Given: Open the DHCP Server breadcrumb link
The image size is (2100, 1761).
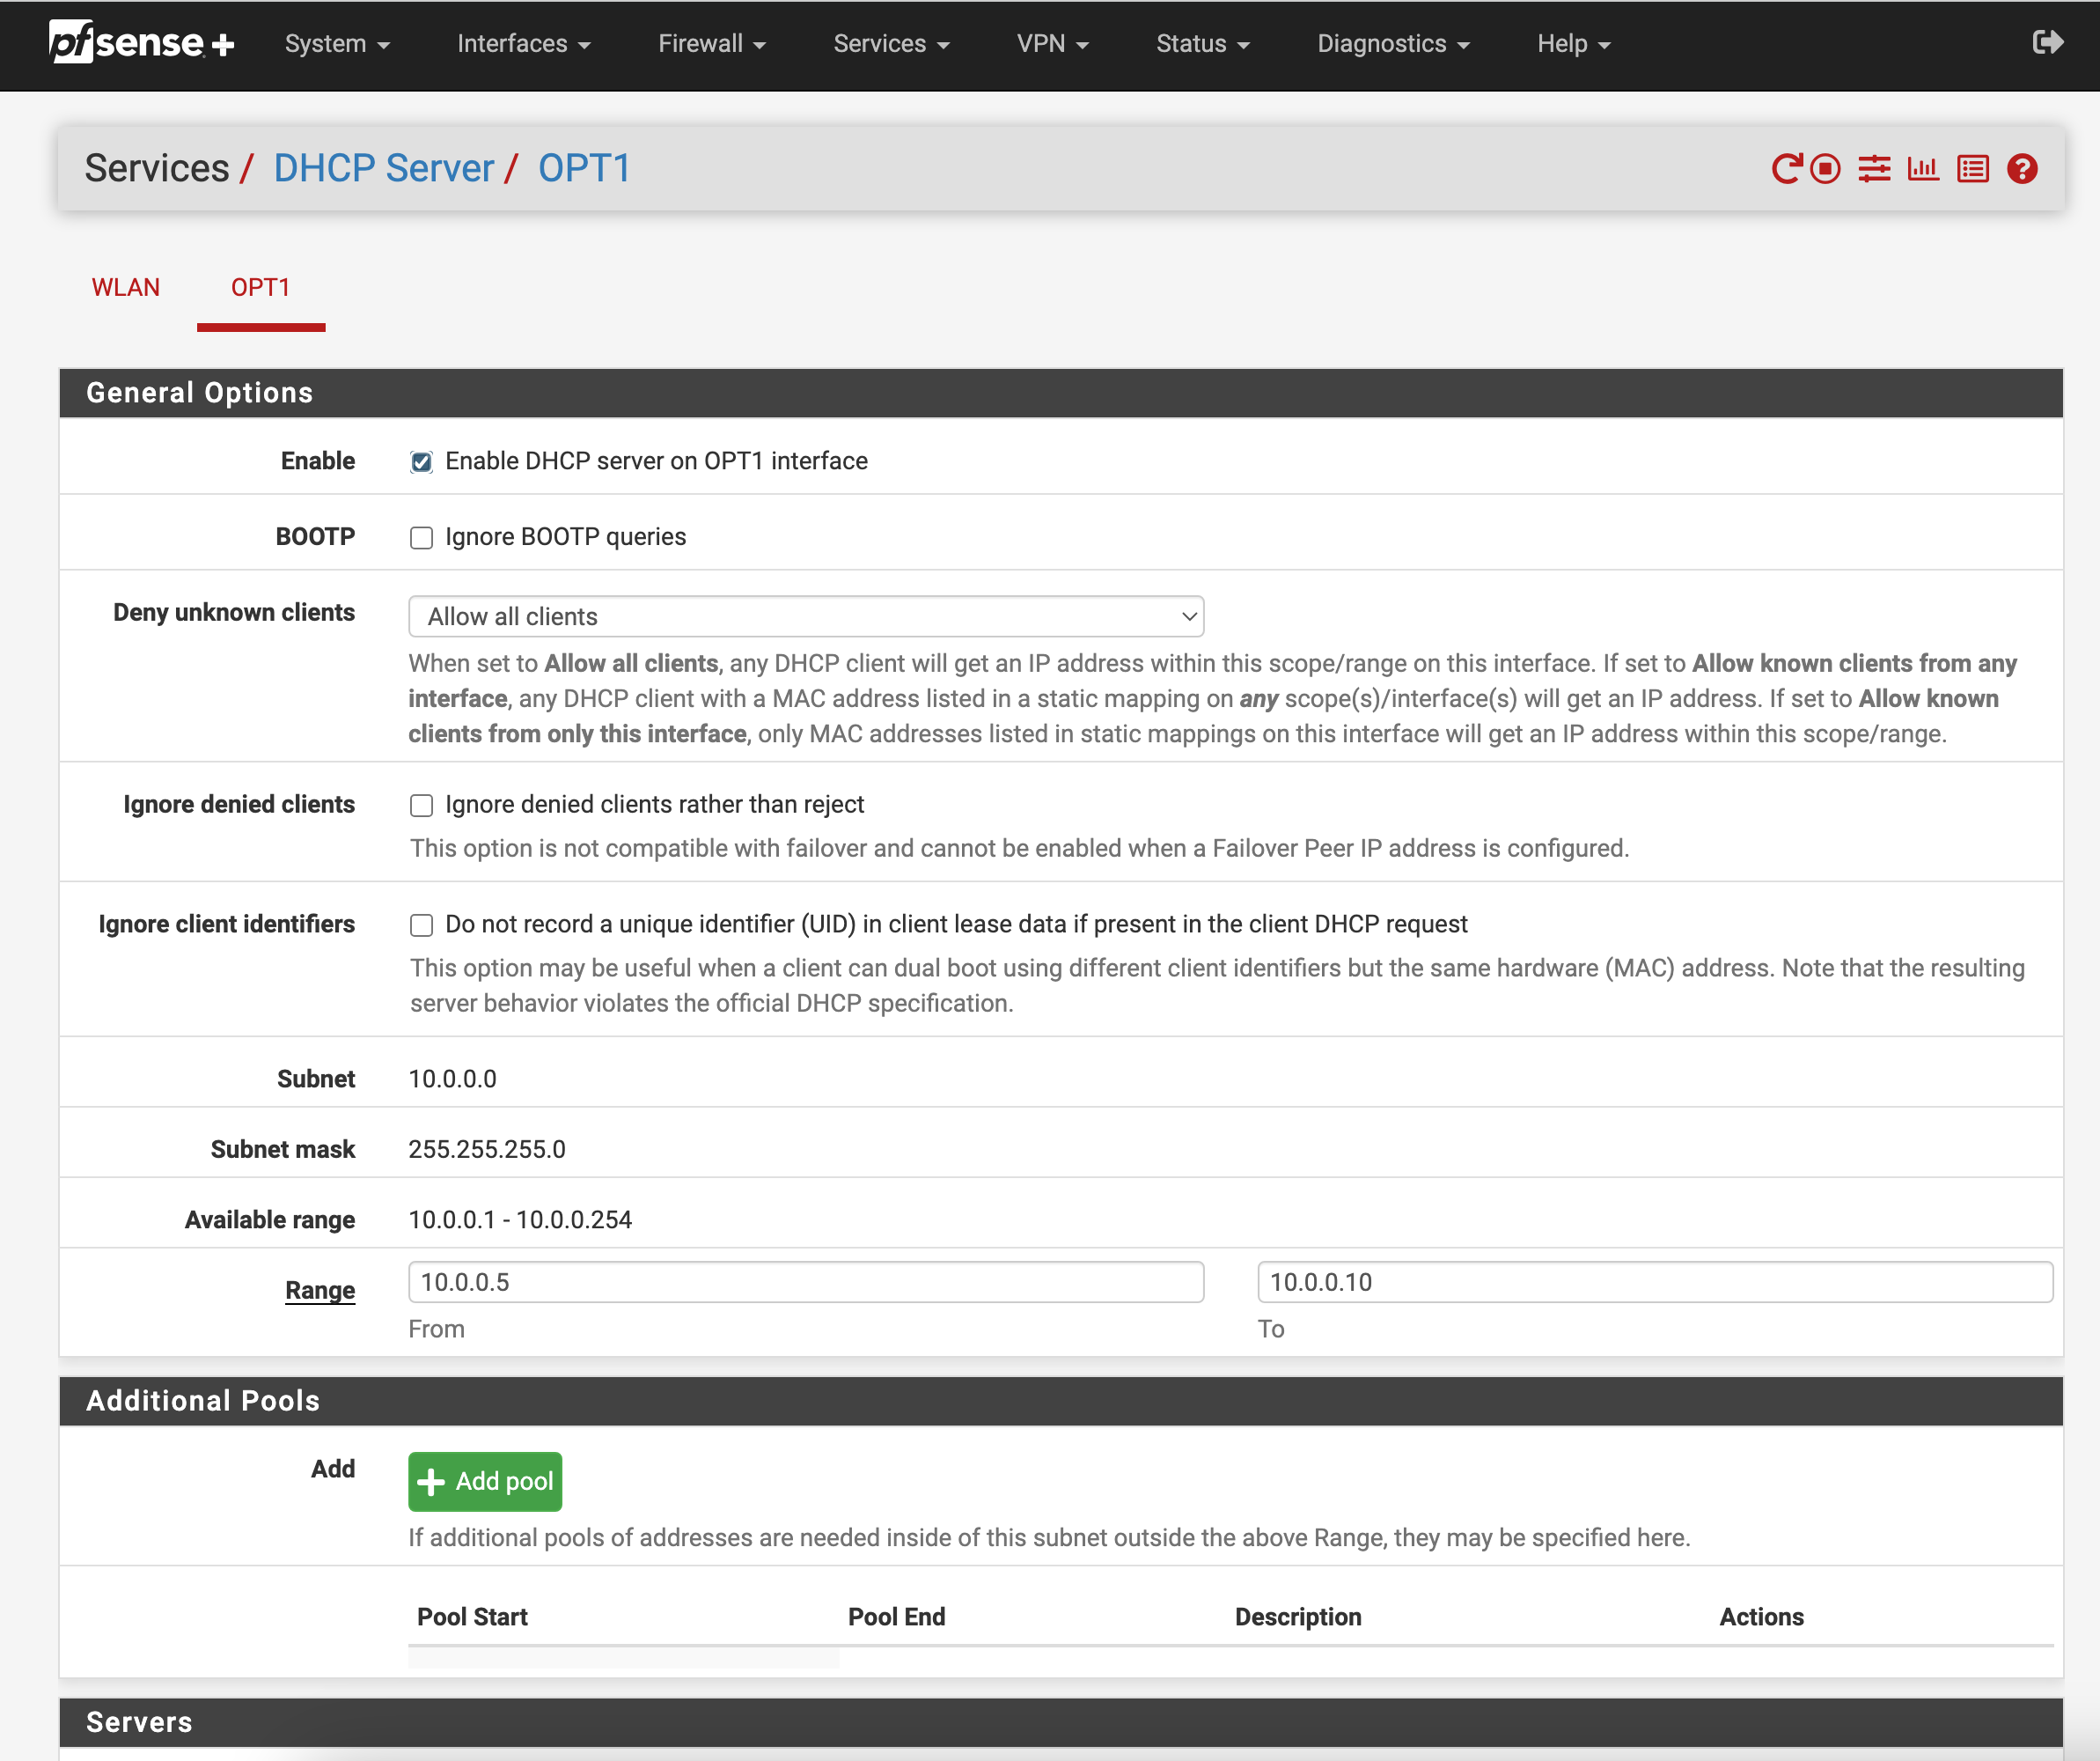Looking at the screenshot, I should 383,168.
